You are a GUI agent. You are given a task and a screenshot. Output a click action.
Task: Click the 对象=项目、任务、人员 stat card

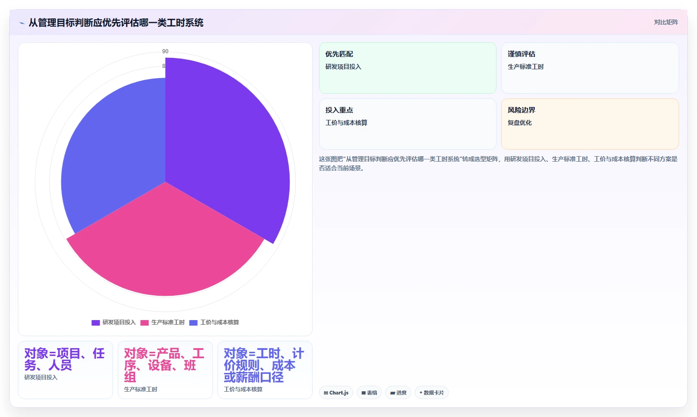65,370
